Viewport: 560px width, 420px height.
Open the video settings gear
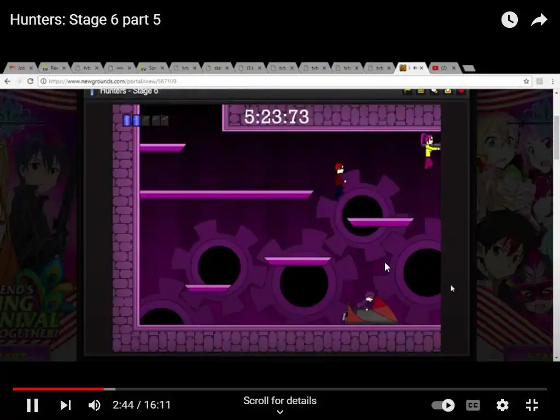(x=502, y=405)
